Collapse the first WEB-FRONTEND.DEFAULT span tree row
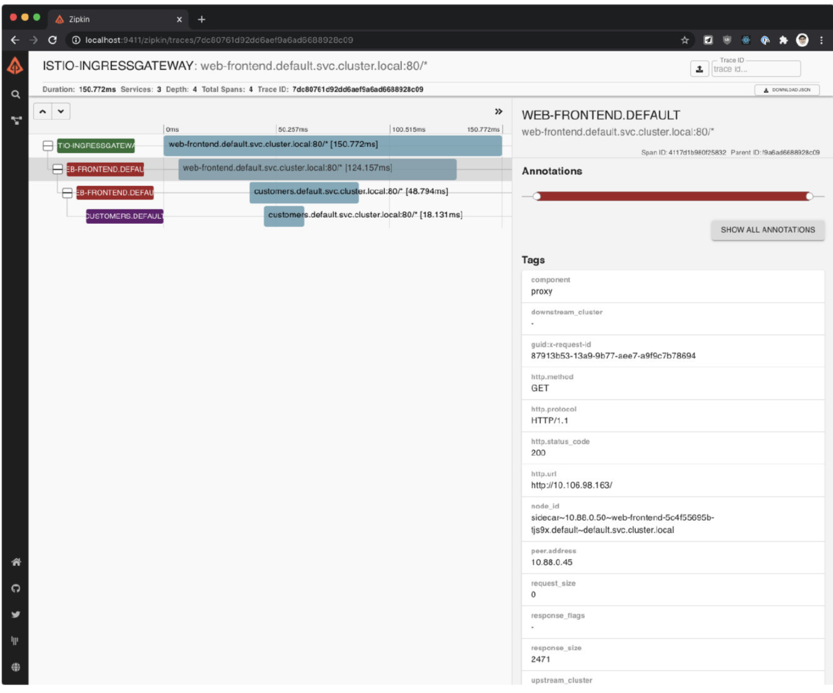 click(58, 169)
